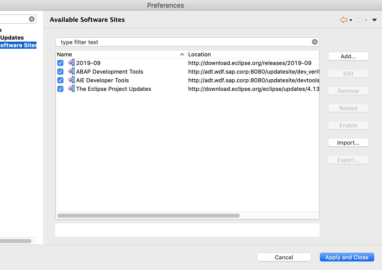Click the Enable button
This screenshot has height=270, width=382.
pyautogui.click(x=348, y=125)
